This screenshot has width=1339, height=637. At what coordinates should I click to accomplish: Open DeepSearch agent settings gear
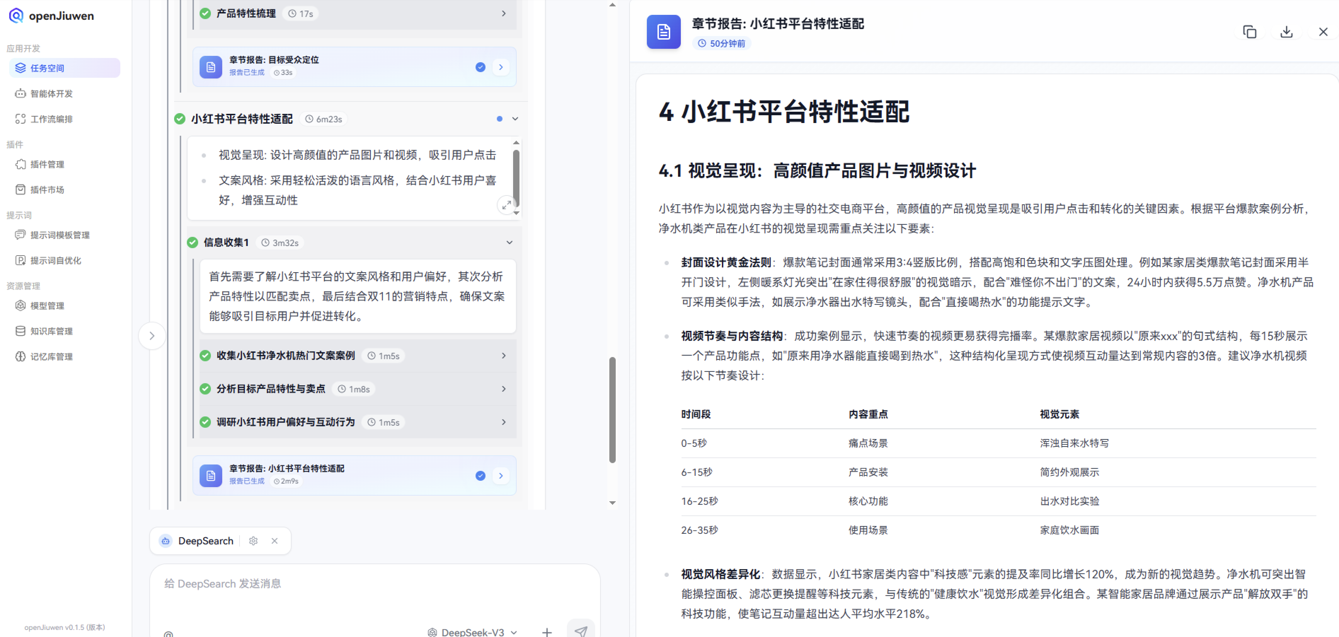point(253,540)
